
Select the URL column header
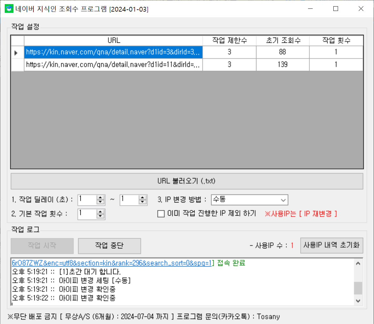(x=114, y=41)
